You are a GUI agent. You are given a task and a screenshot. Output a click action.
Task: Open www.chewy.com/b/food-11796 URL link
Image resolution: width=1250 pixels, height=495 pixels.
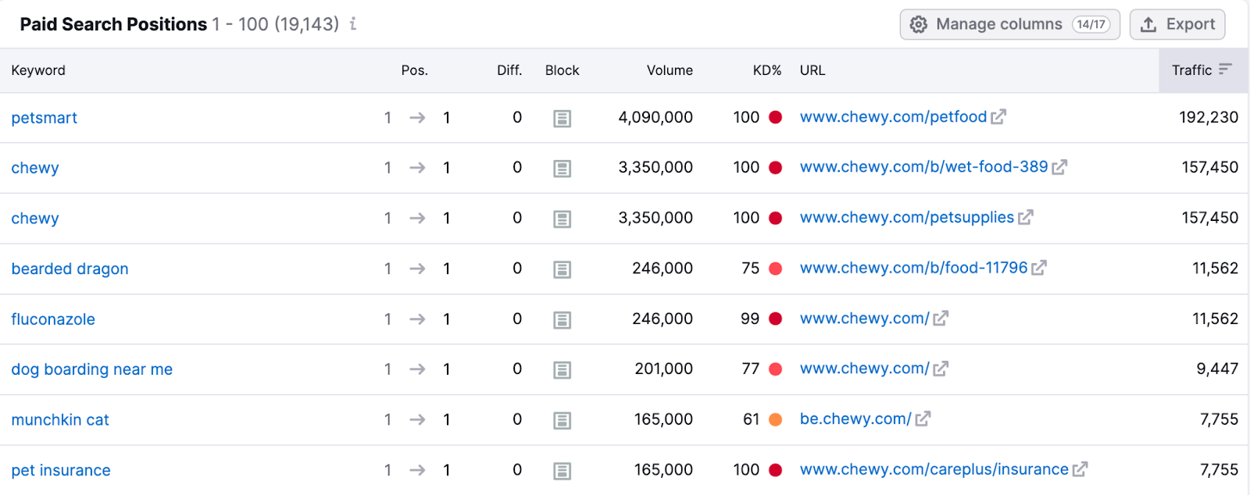pyautogui.click(x=914, y=268)
